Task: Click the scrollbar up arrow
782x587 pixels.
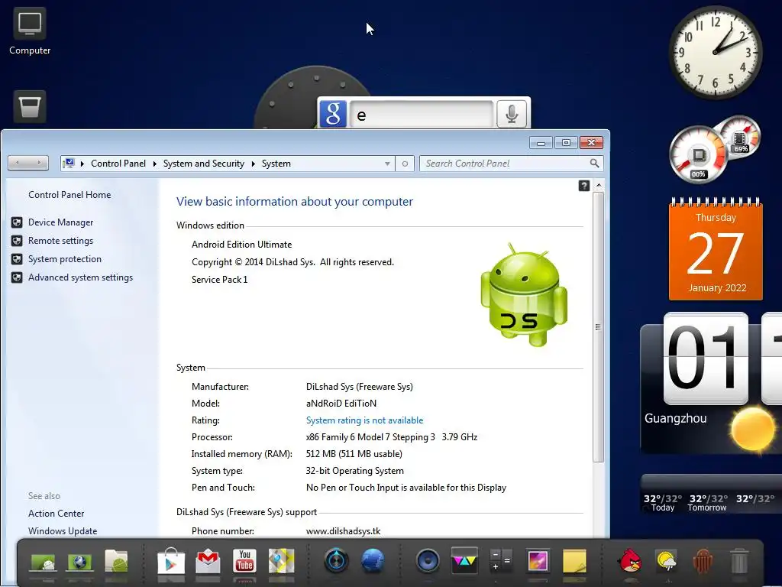Action: (599, 186)
